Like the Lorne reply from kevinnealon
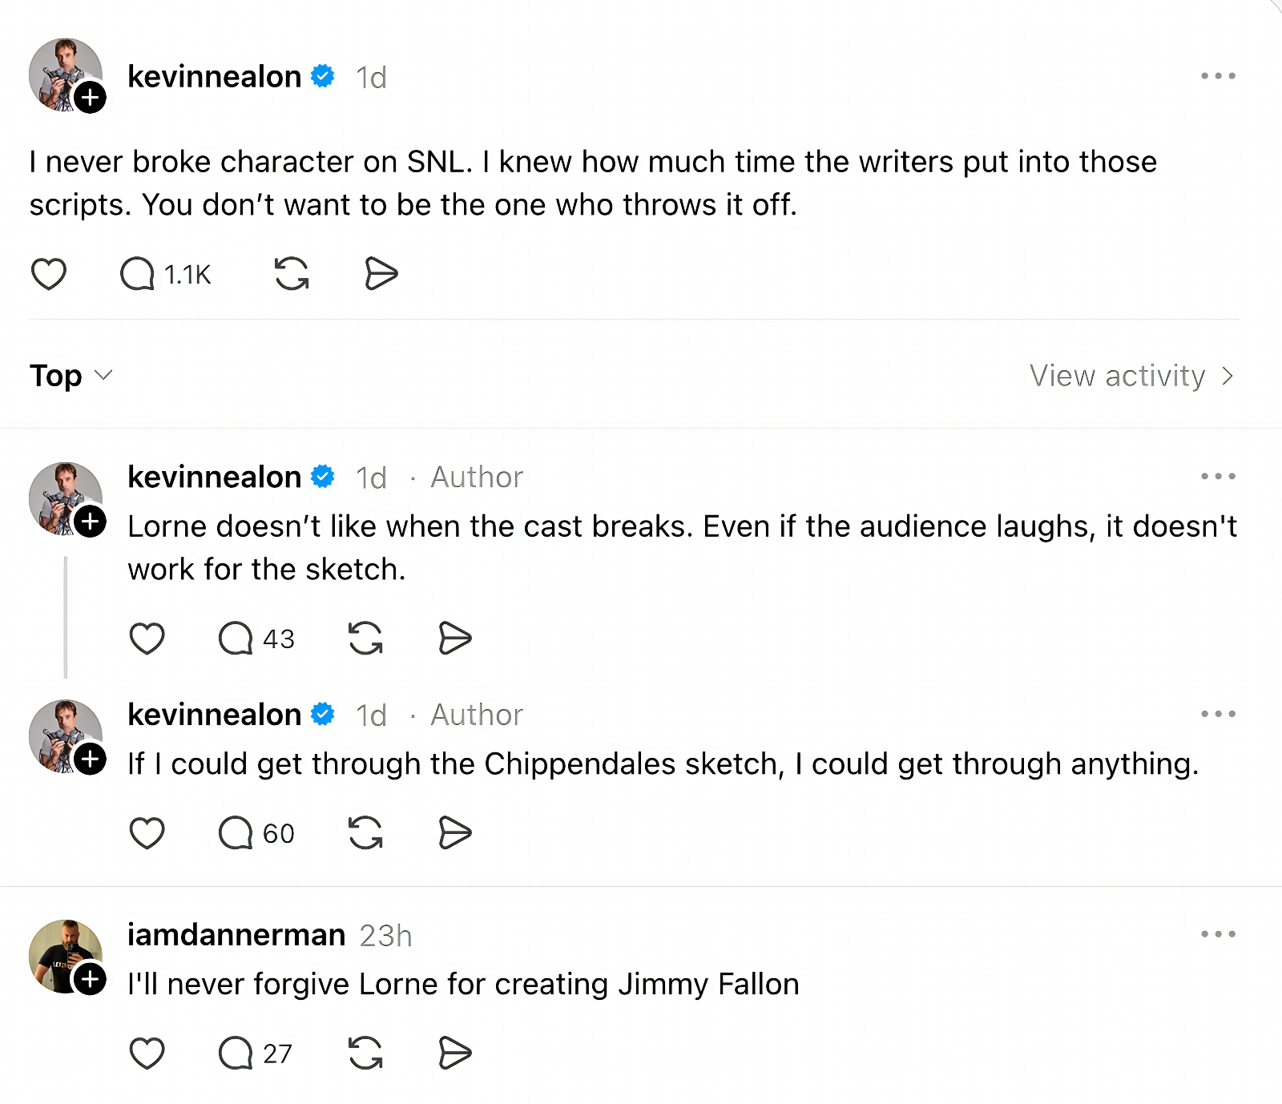This screenshot has width=1282, height=1104. pyautogui.click(x=147, y=639)
